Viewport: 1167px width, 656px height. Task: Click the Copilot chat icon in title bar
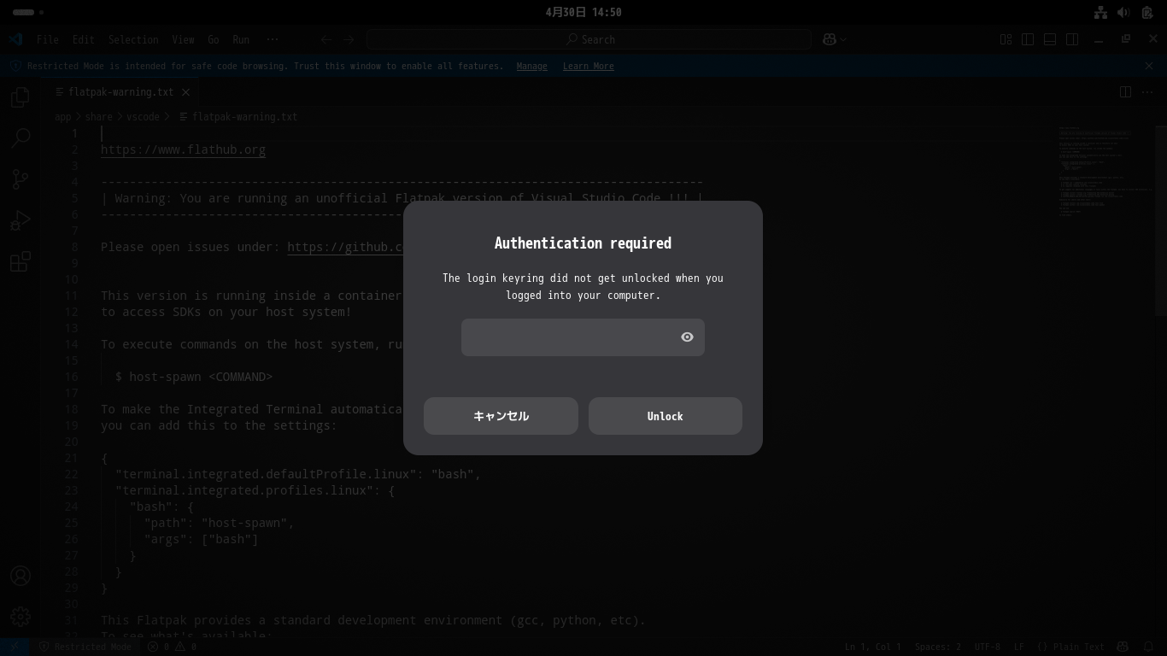coord(829,39)
